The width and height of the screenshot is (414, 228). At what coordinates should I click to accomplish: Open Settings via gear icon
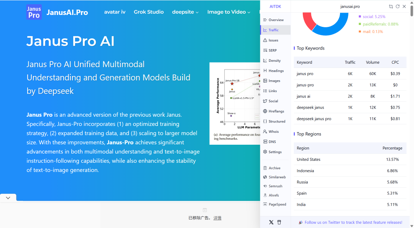click(265, 152)
